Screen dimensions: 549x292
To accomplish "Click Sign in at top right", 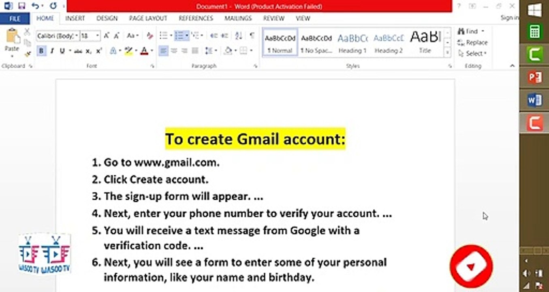I will click(510, 18).
